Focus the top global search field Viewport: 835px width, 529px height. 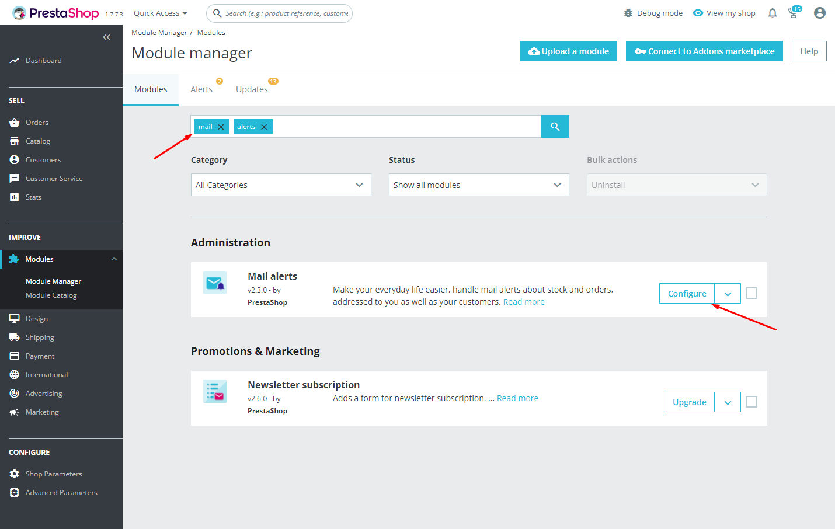[x=279, y=13]
